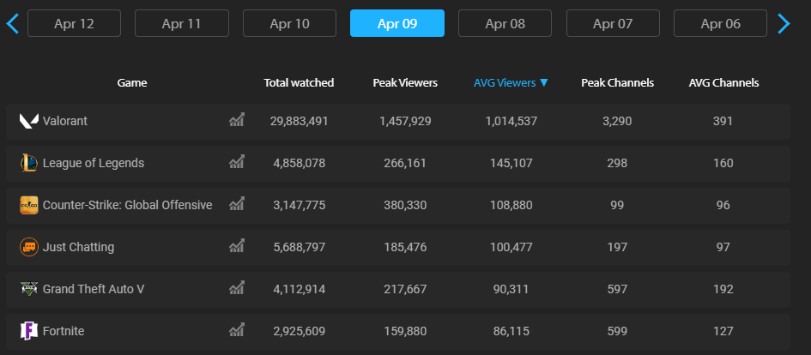
Task: Select the Apr 12 date tab
Action: [x=75, y=23]
